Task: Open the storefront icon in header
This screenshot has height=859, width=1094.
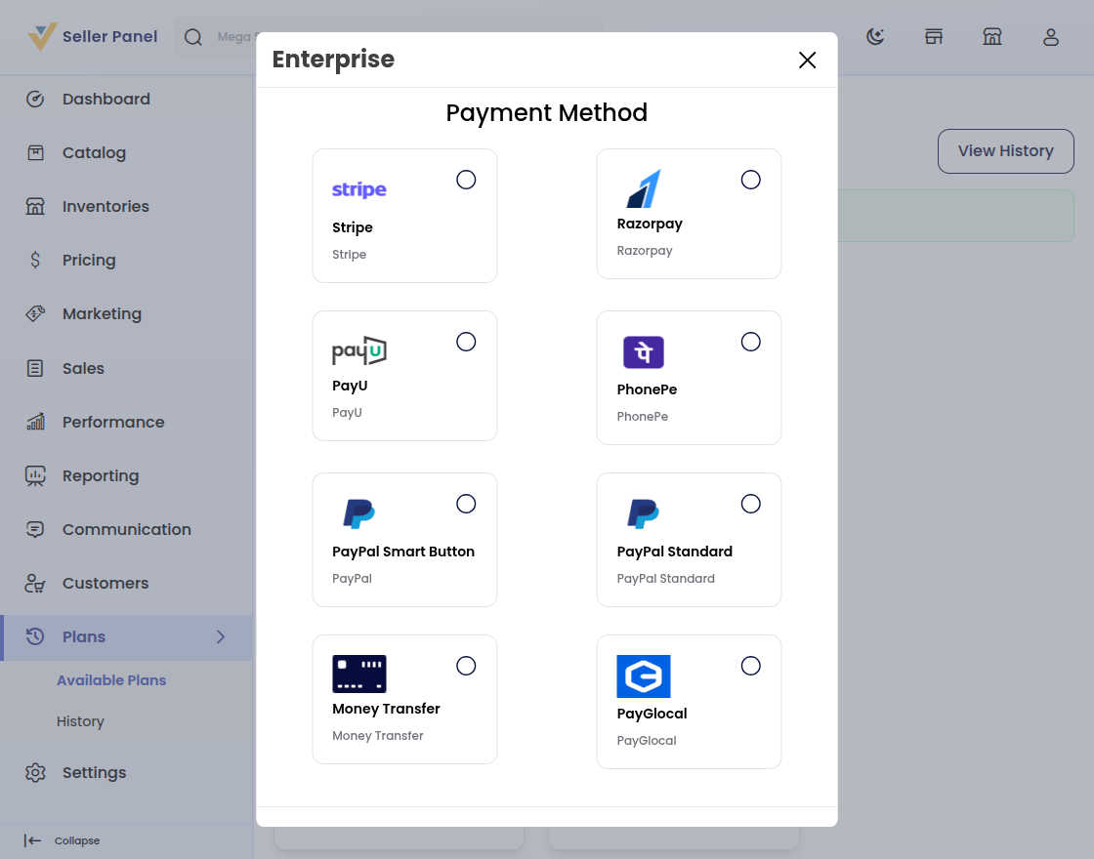Action: click(934, 36)
